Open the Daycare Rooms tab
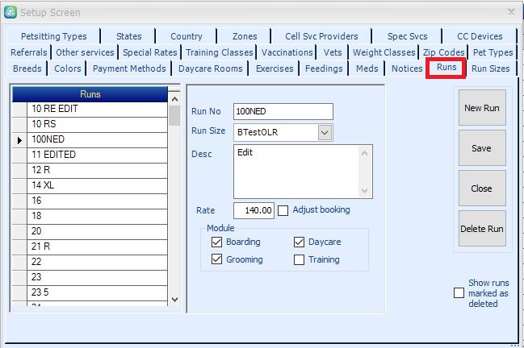Image resolution: width=524 pixels, height=348 pixels. click(210, 68)
